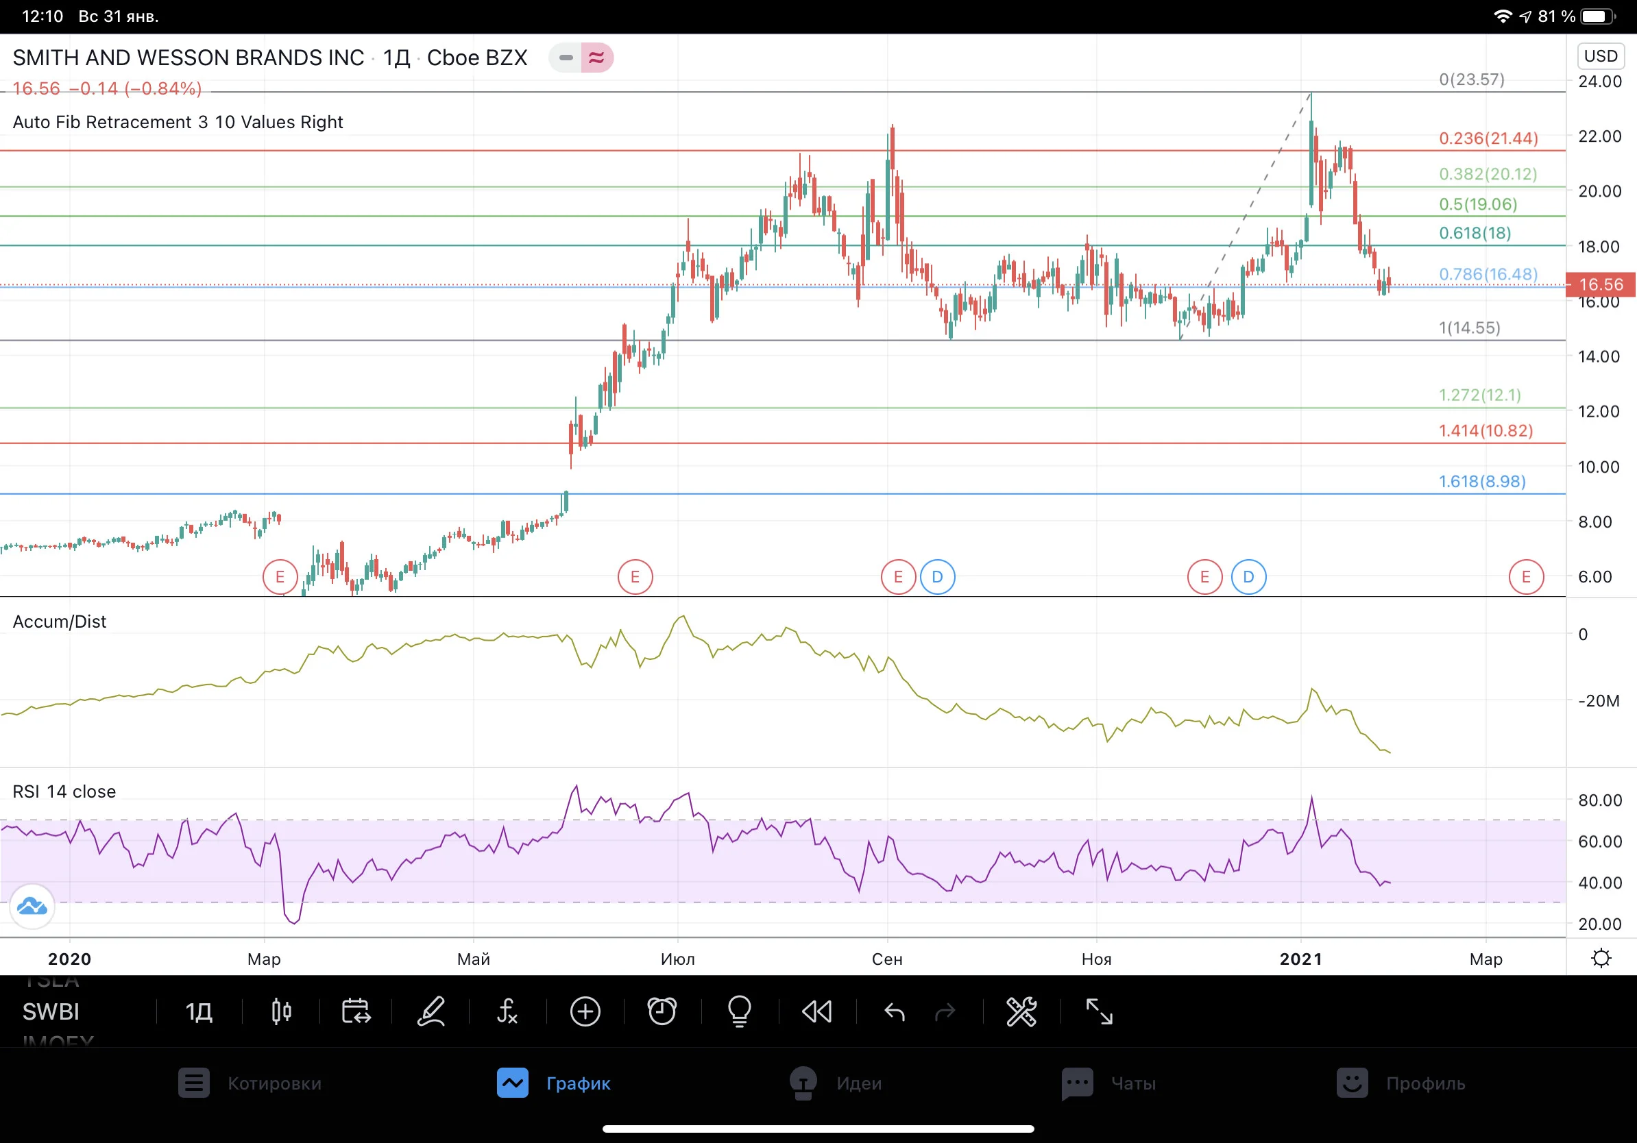1637x1143 pixels.
Task: Open the USD currency selector
Action: click(x=1601, y=56)
